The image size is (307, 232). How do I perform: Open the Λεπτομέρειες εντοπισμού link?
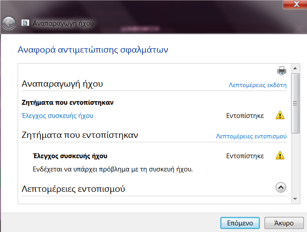pyautogui.click(x=251, y=136)
